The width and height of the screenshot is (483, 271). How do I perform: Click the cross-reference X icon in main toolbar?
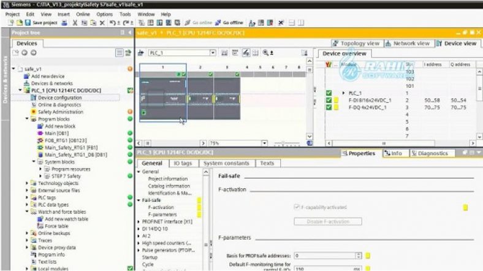[281, 23]
